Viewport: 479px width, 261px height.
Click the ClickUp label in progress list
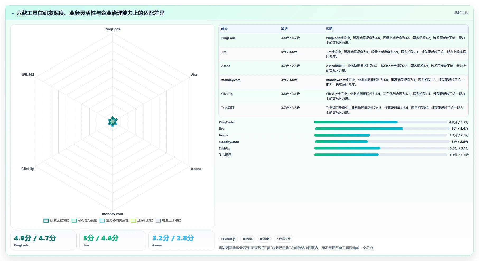225,148
